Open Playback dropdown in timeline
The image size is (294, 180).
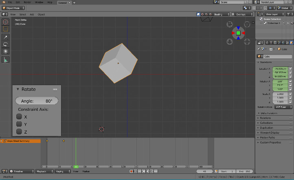point(44,171)
